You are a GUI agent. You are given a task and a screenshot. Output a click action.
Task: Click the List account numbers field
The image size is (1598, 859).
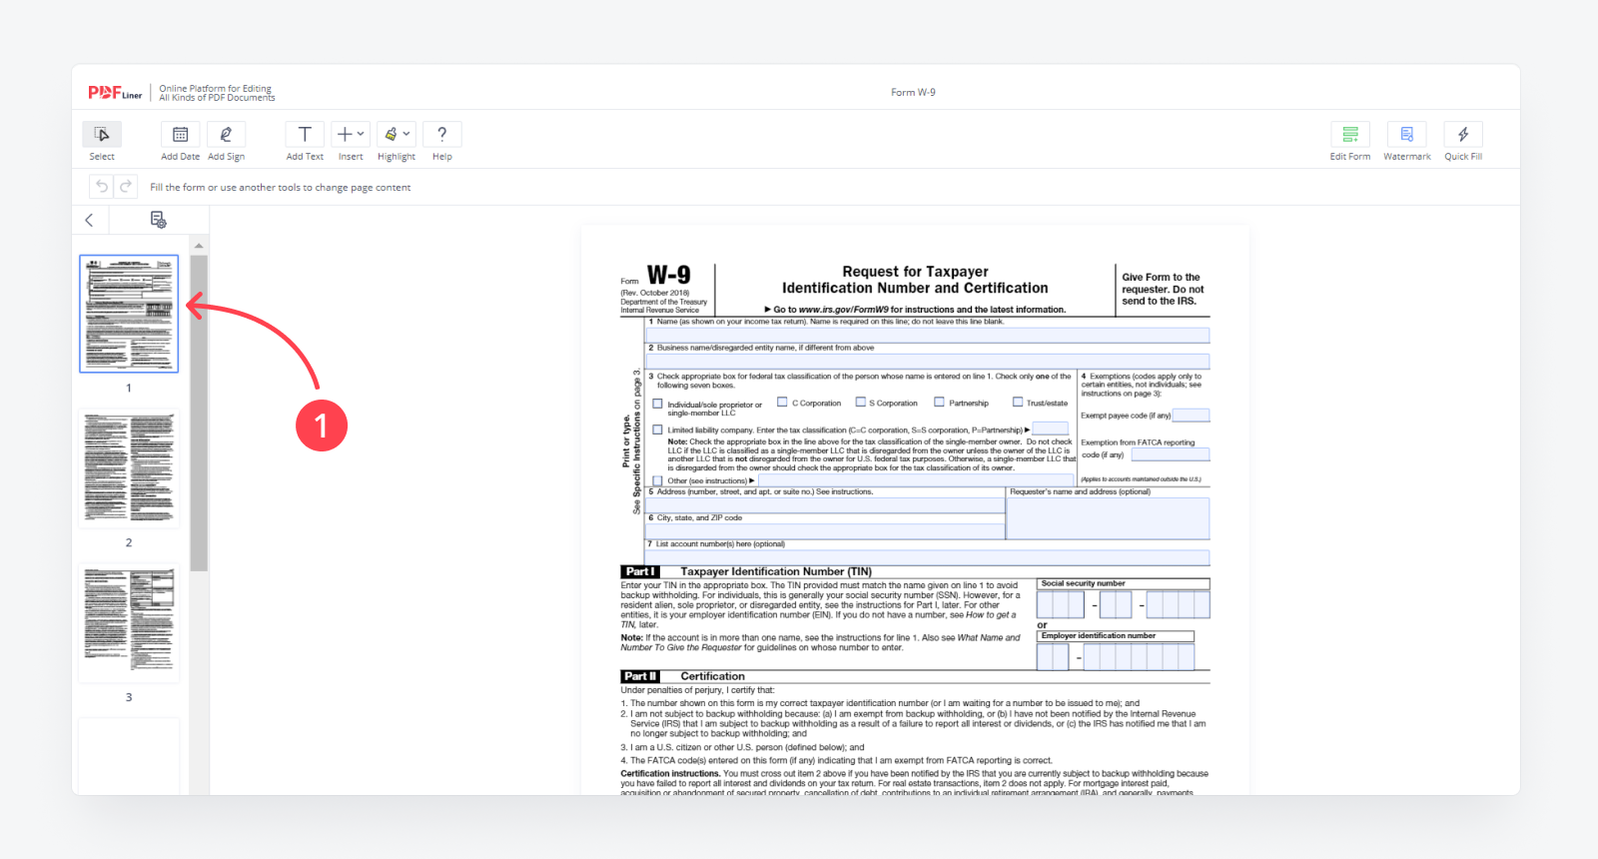pyautogui.click(x=928, y=557)
